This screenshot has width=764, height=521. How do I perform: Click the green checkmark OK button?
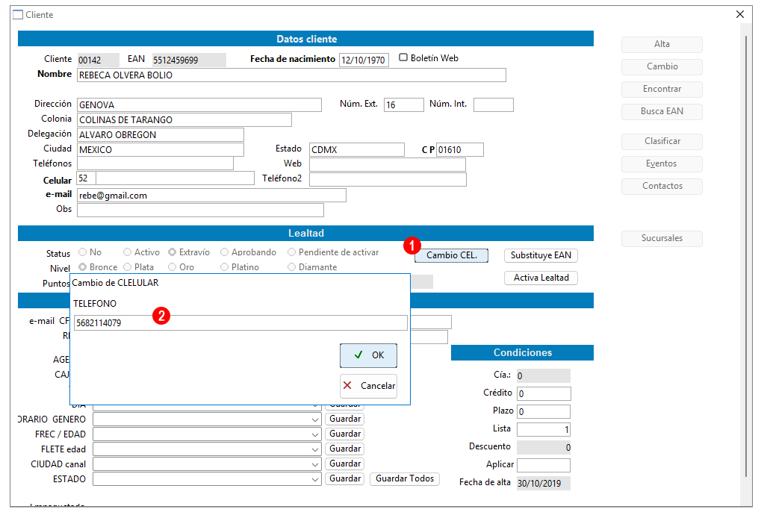click(x=368, y=355)
